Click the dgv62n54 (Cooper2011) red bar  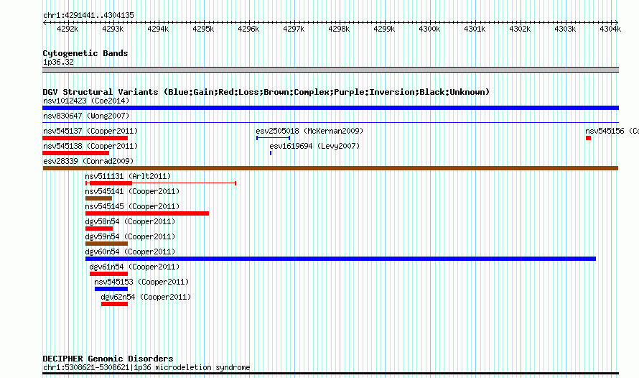pyautogui.click(x=114, y=304)
